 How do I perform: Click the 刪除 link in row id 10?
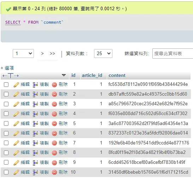pyautogui.click(x=63, y=172)
